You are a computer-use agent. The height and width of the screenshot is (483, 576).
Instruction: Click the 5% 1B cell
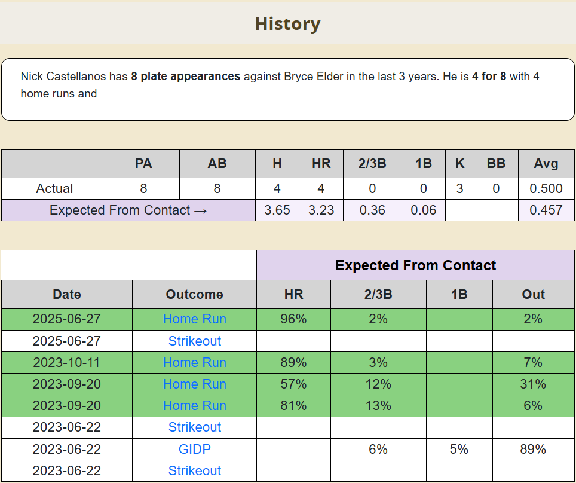tap(459, 449)
